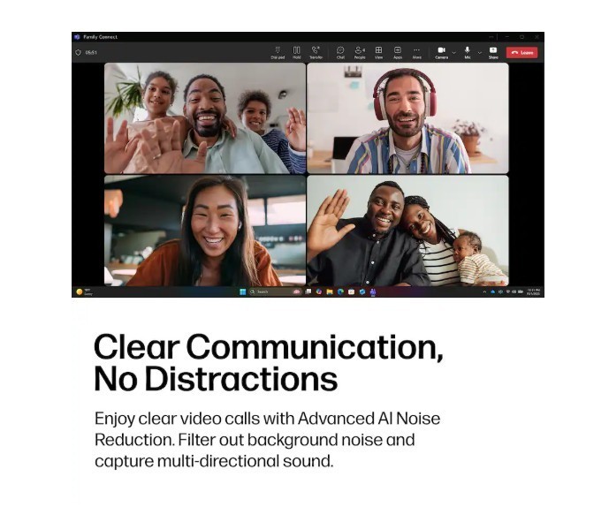Screen dimensions: 609x522
Task: Show hidden system tray icons
Action: pyautogui.click(x=484, y=291)
